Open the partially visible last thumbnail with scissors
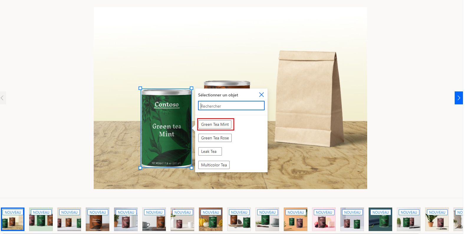This screenshot has width=465, height=234. tap(458, 219)
